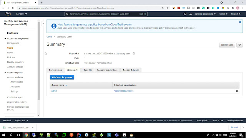Open the Services dropdown menu

click(x=22, y=14)
